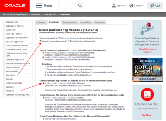Click the Menu label in header
Image resolution: width=166 pixels, height=121 pixels.
(48, 6)
